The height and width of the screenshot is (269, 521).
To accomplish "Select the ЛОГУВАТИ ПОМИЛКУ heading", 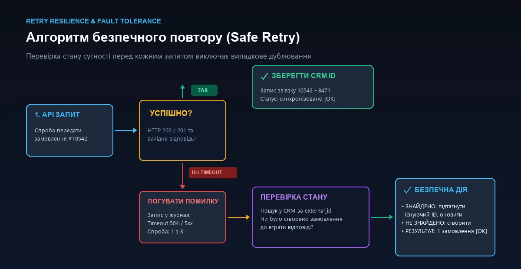I will (x=183, y=201).
